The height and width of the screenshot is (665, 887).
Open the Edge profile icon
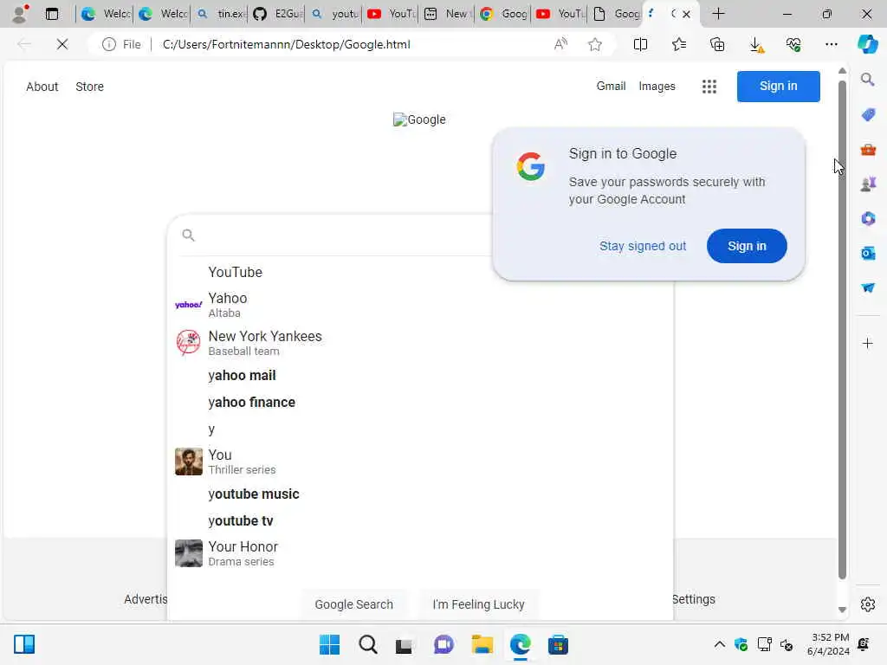pos(21,14)
